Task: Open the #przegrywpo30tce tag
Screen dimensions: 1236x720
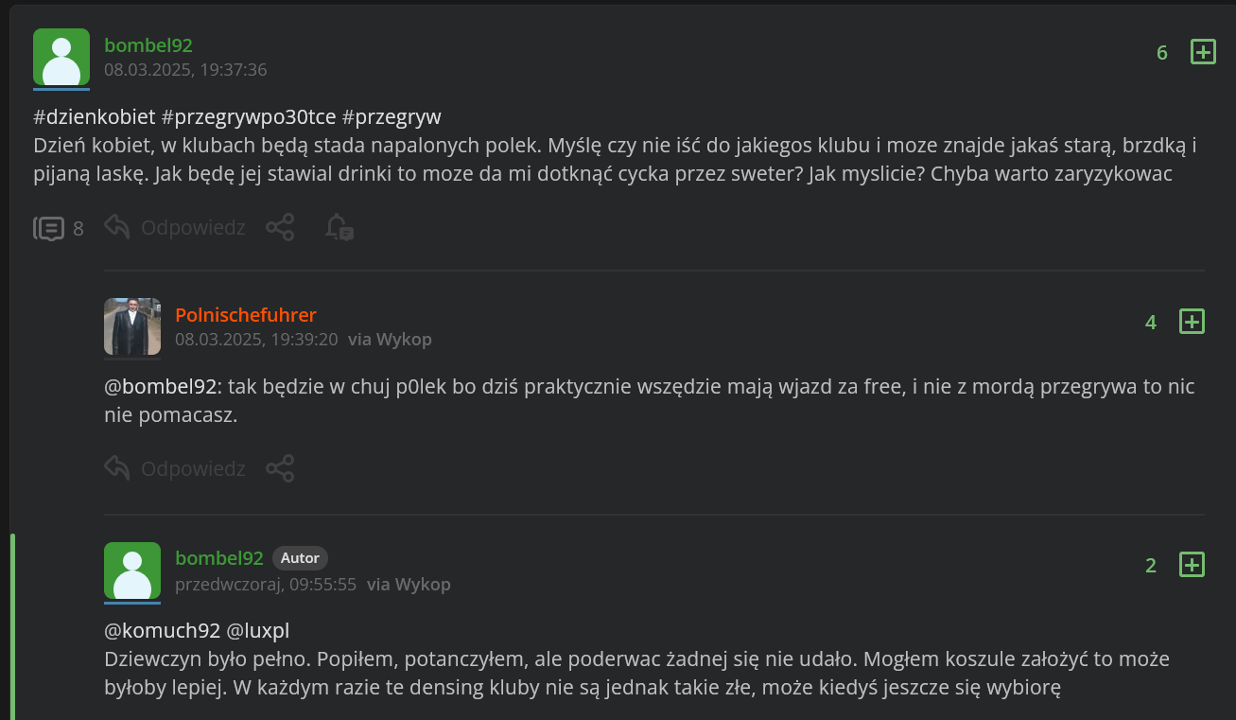Action: click(249, 117)
